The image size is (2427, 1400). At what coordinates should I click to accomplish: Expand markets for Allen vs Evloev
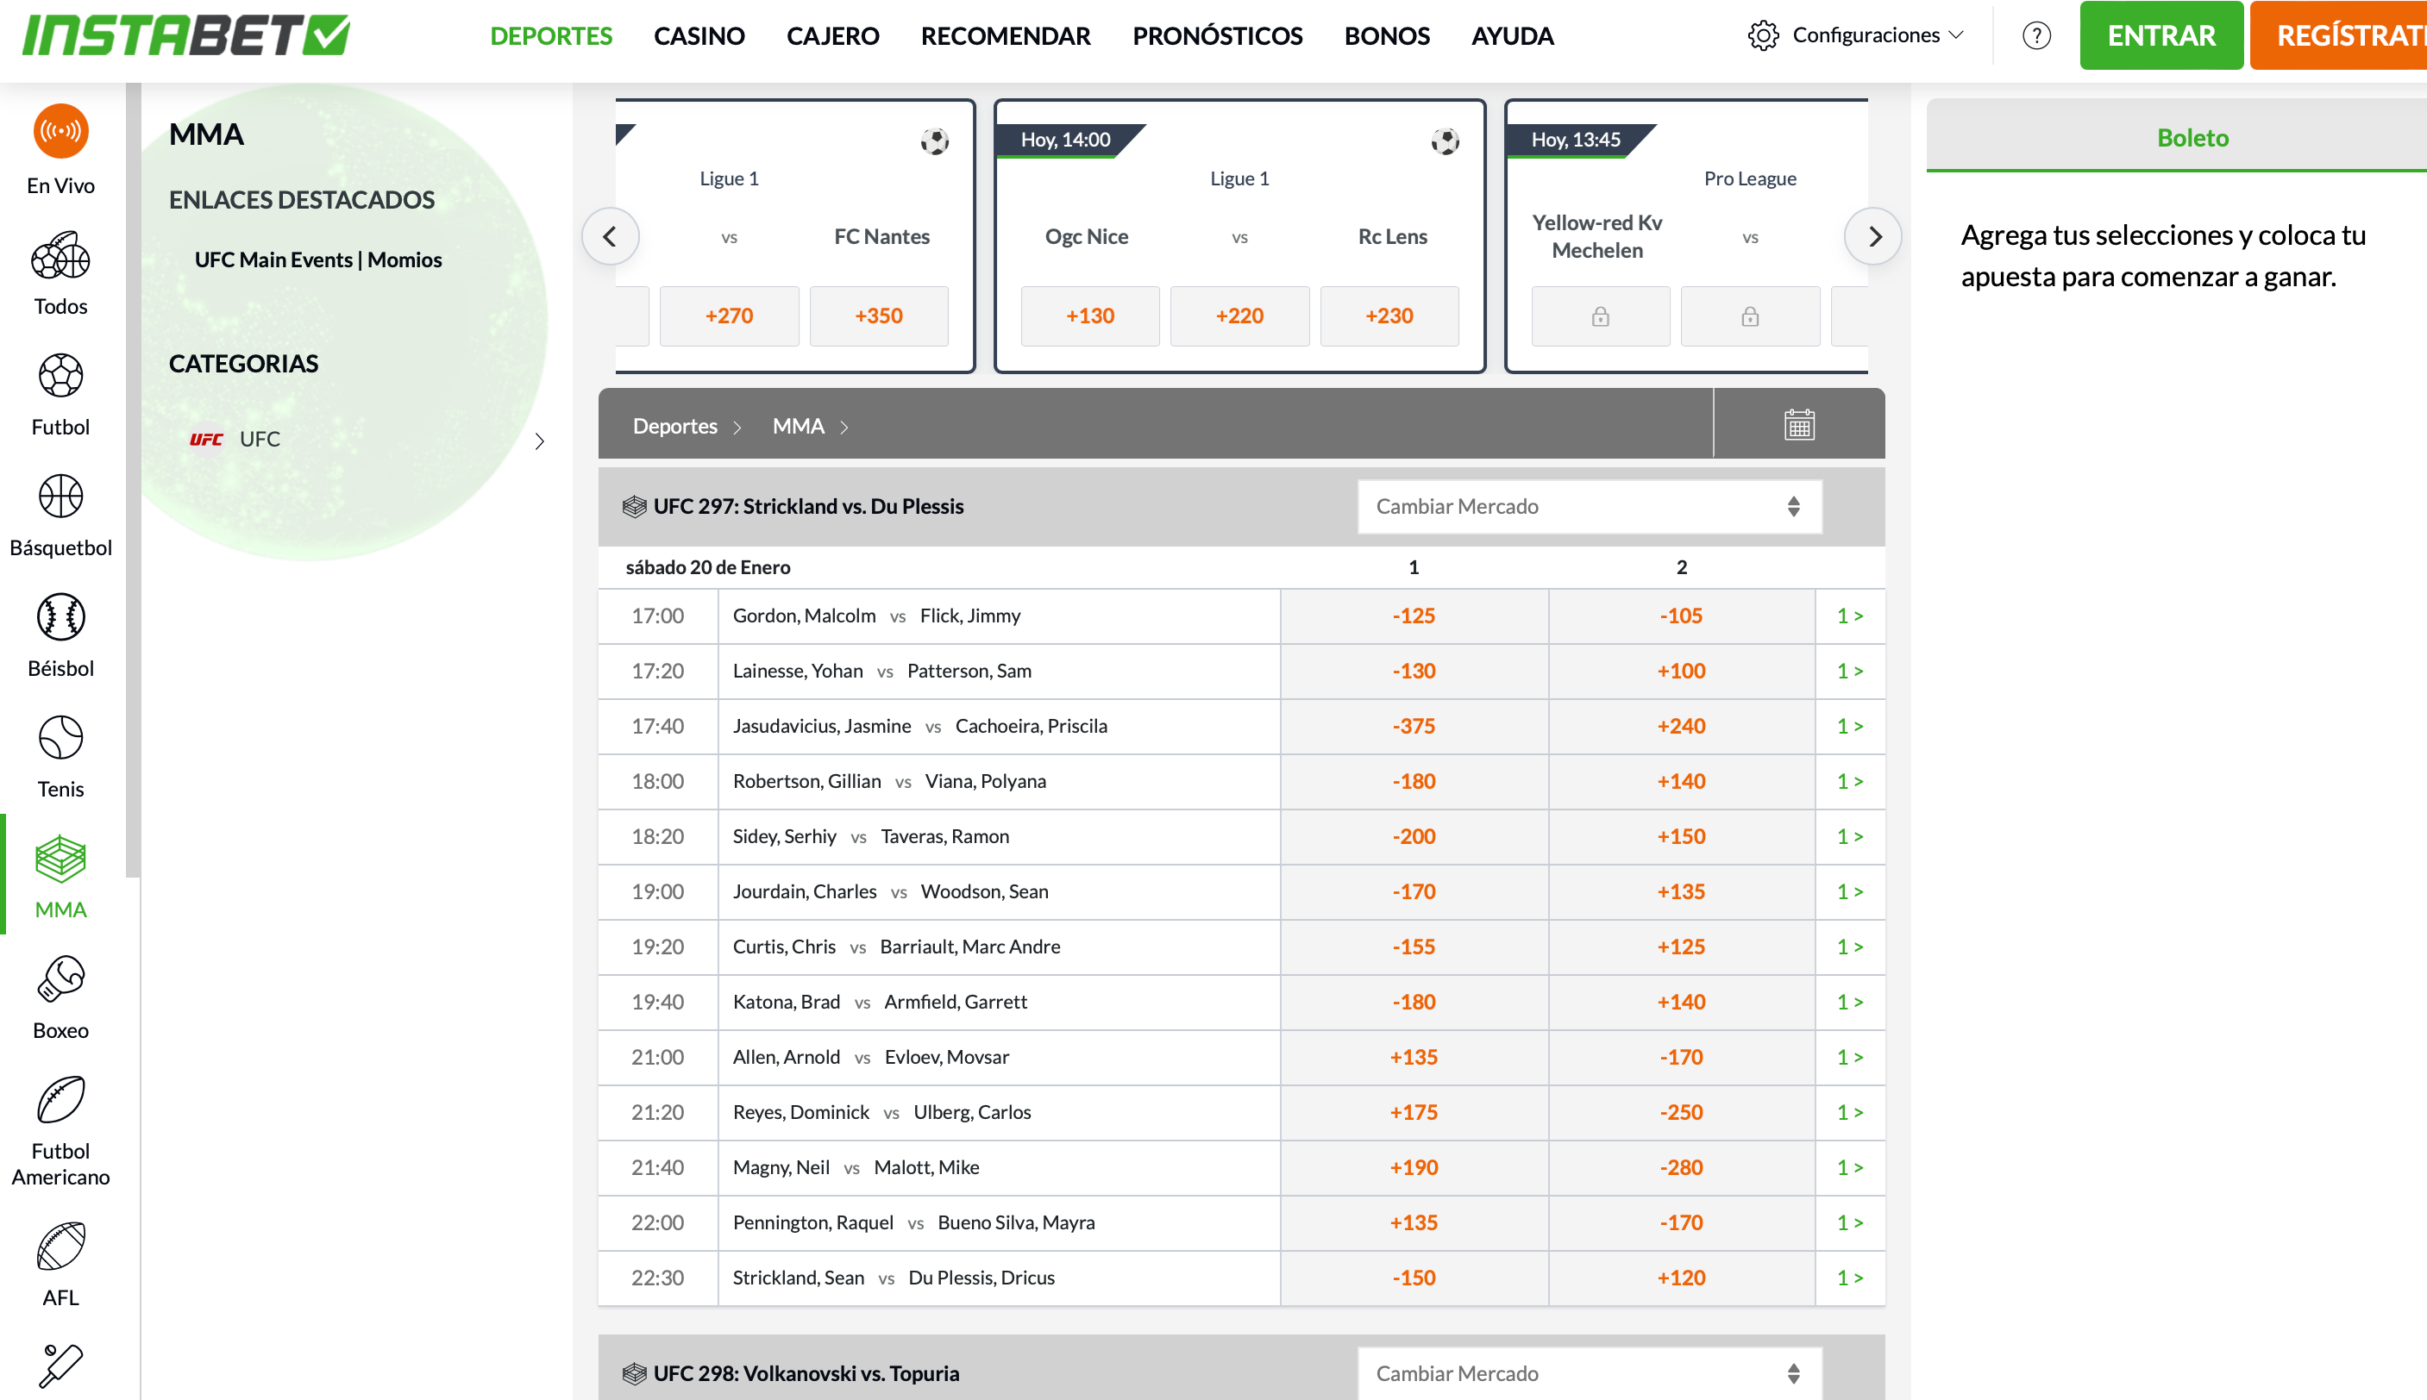tap(1850, 1057)
